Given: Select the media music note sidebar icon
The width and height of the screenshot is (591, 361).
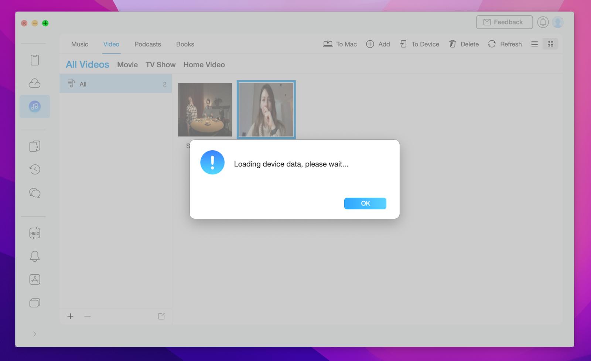Looking at the screenshot, I should point(35,106).
